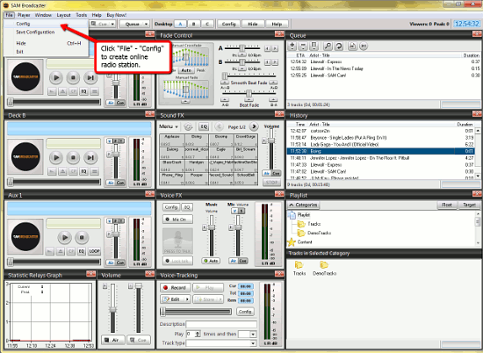This screenshot has height=353, width=483.
Task: Click Playlist Float button
Action: 447,205
